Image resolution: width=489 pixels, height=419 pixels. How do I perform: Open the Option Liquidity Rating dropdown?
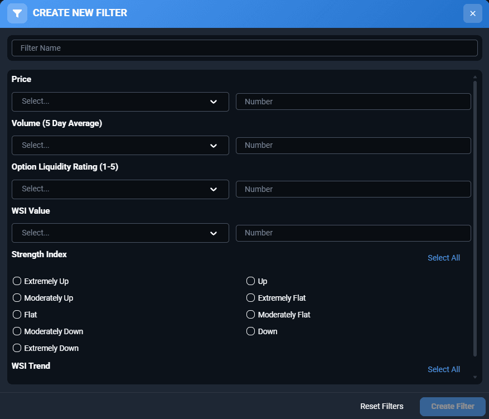click(120, 189)
